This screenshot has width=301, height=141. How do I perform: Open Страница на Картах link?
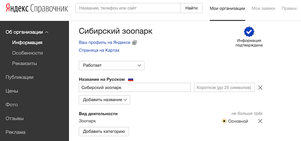pyautogui.click(x=99, y=50)
